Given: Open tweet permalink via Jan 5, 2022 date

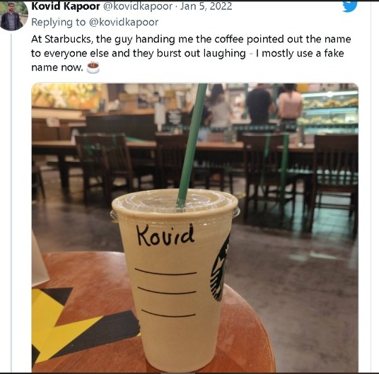Looking at the screenshot, I should tap(206, 6).
